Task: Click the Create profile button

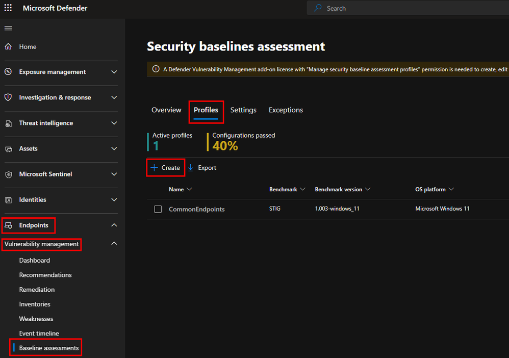Action: 165,168
